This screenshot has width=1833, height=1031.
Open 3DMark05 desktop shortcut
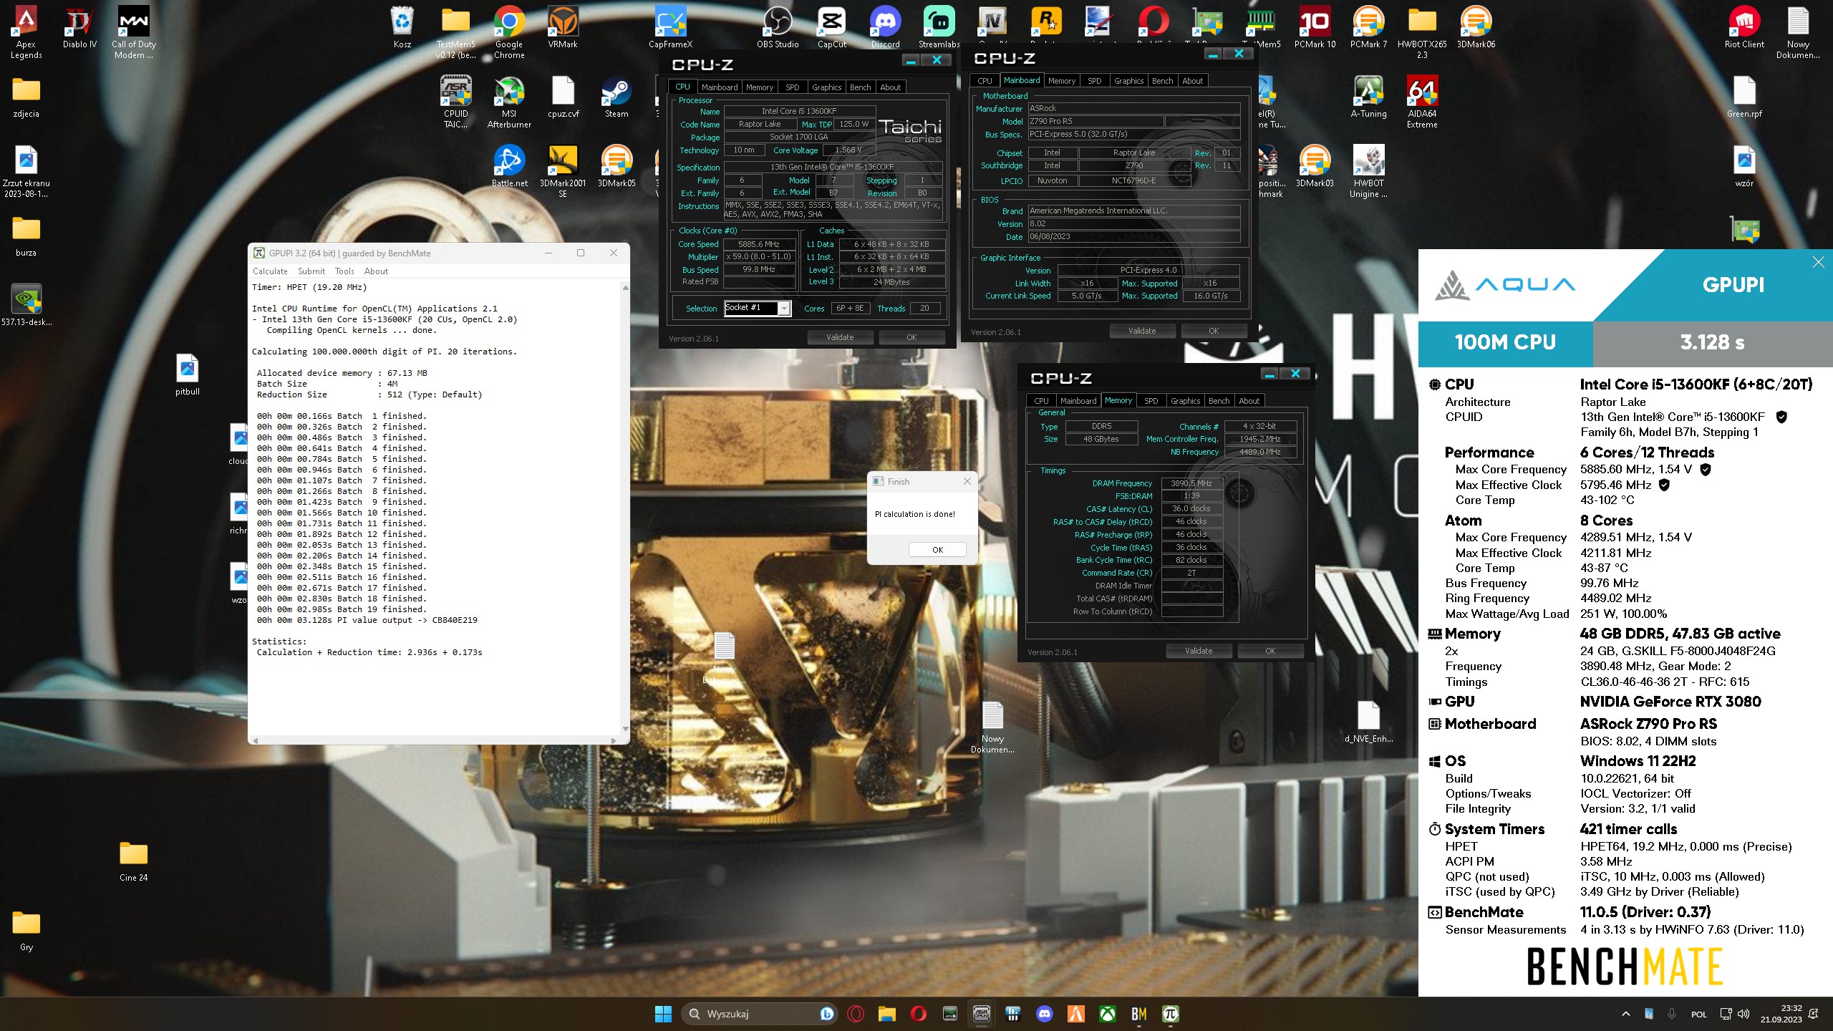pyautogui.click(x=616, y=167)
